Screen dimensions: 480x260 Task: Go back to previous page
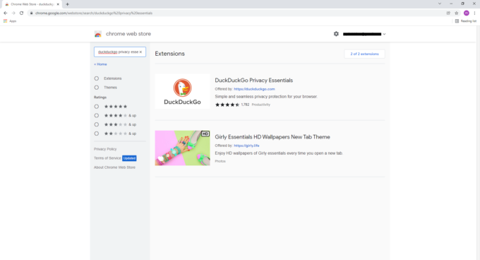coord(6,13)
